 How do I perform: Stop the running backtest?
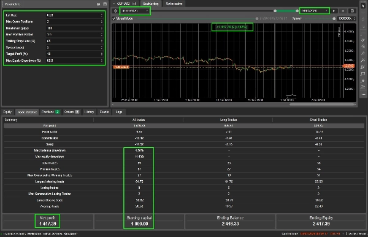[343, 11]
